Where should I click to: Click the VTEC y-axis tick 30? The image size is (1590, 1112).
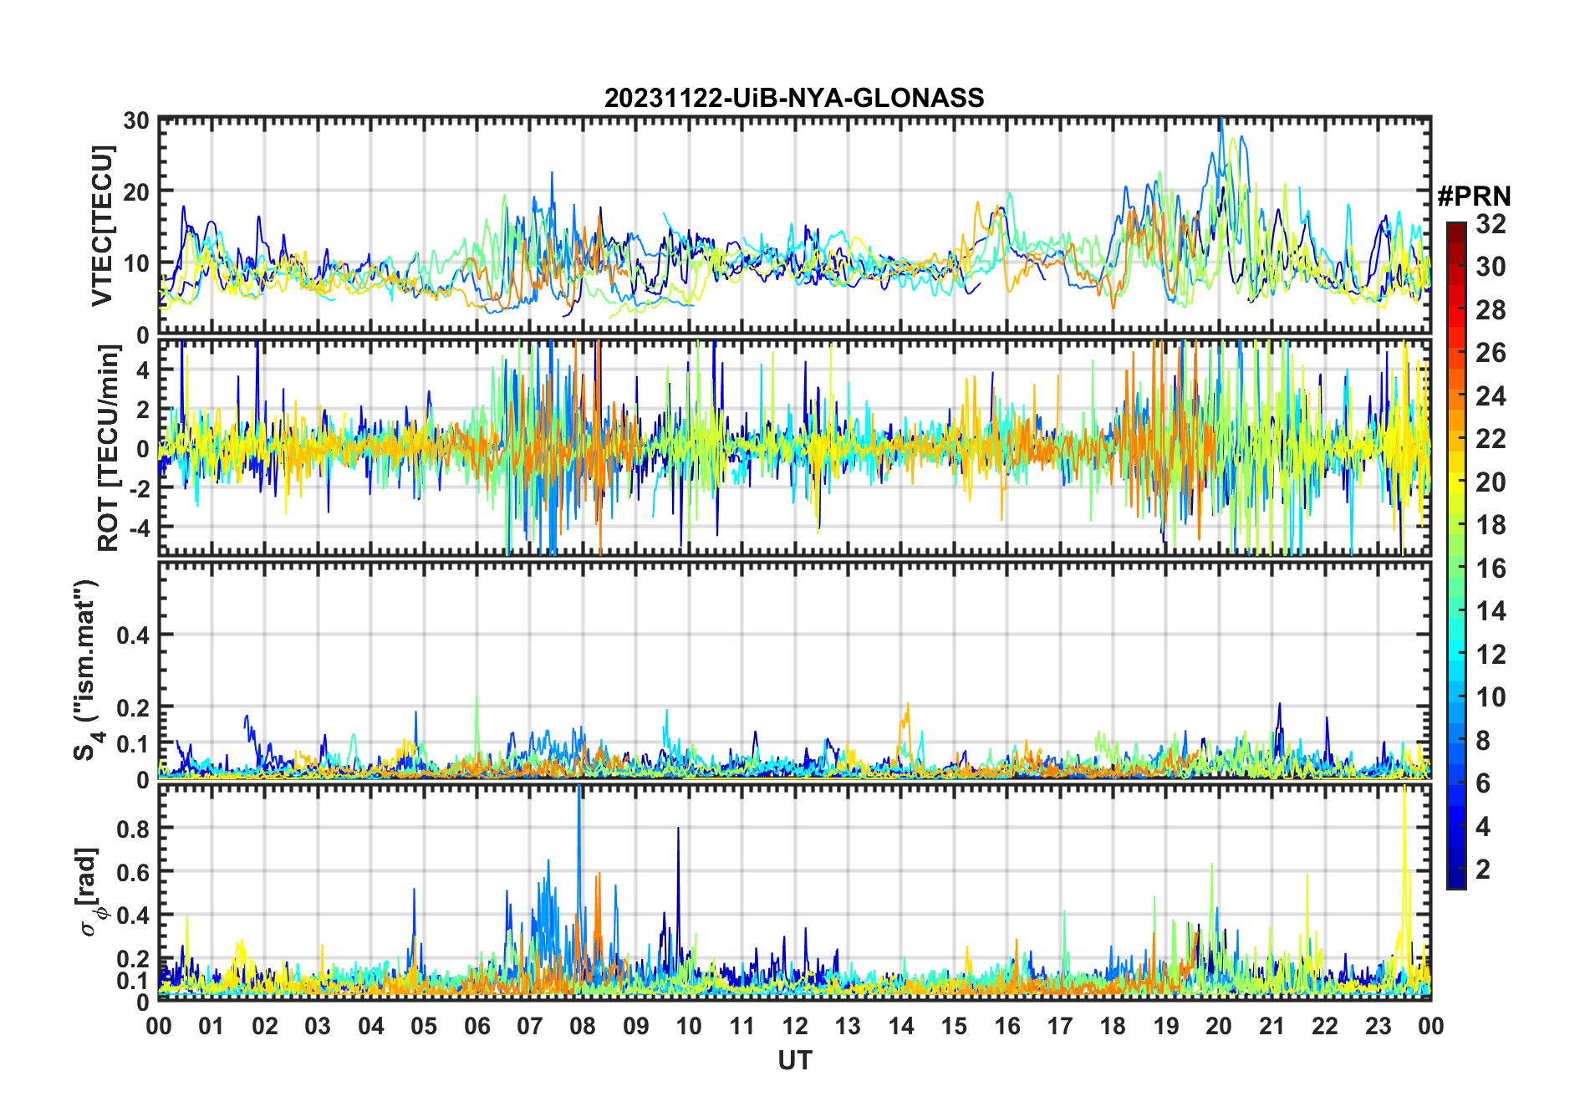136,120
